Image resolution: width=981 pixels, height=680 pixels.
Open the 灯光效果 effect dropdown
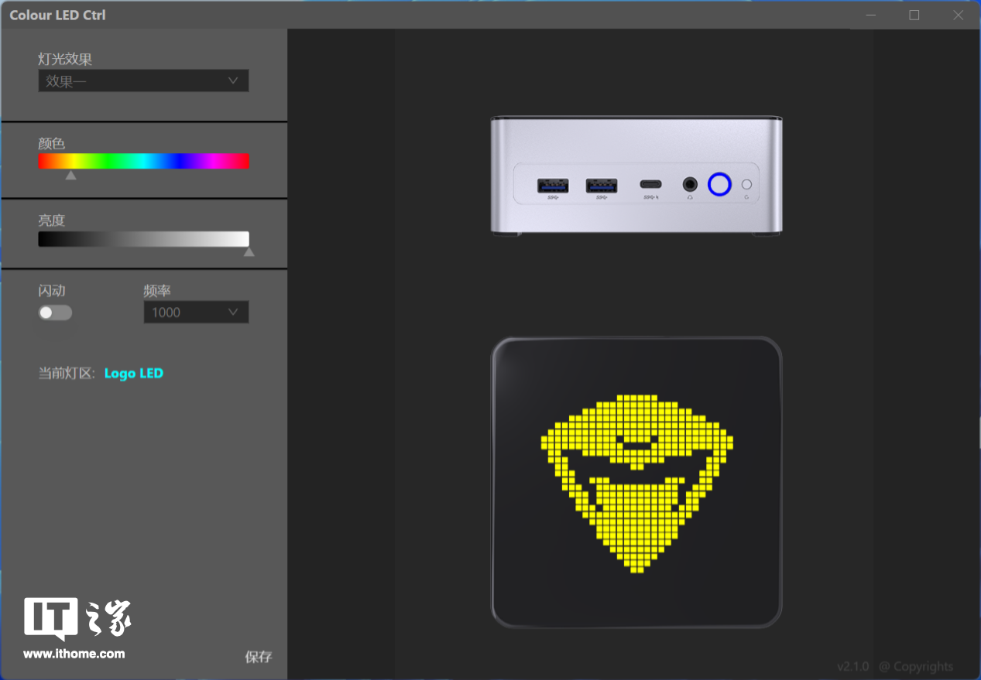143,81
